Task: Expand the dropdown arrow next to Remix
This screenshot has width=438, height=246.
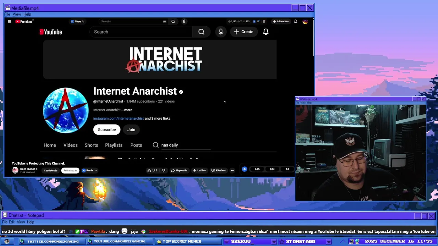Action: [x=96, y=170]
